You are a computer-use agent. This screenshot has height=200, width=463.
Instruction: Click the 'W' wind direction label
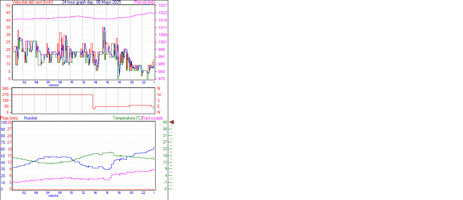(159, 95)
